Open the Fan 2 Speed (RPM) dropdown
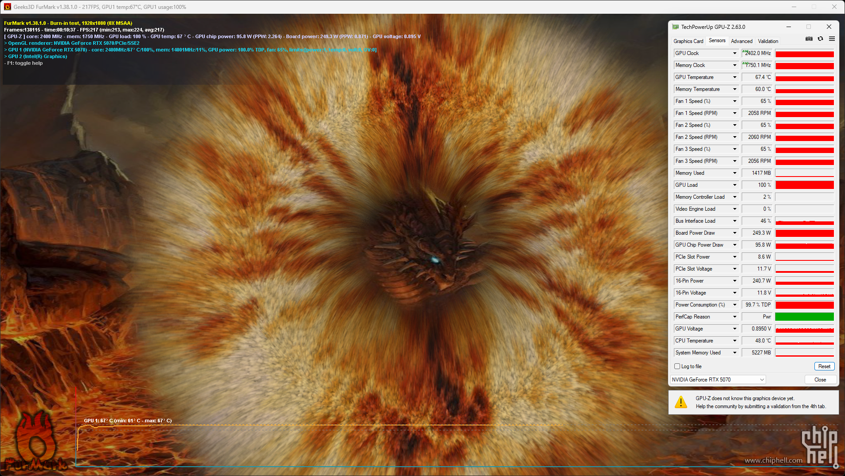 pyautogui.click(x=735, y=137)
